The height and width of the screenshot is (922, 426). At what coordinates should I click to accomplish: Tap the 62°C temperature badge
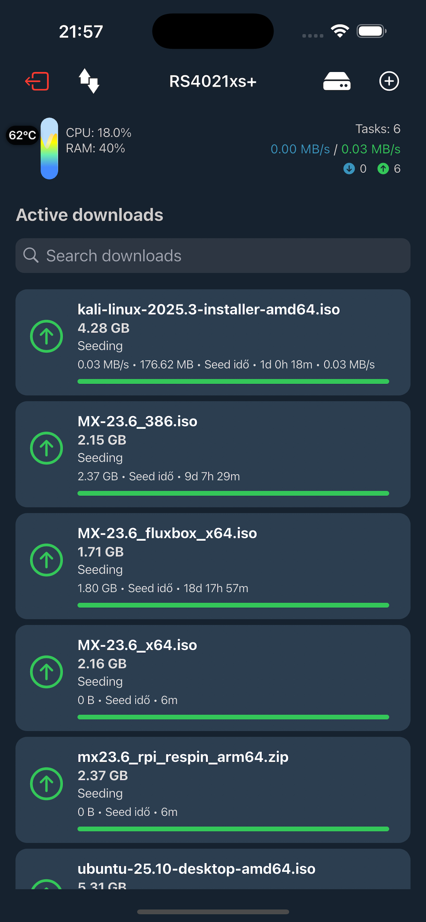click(22, 135)
